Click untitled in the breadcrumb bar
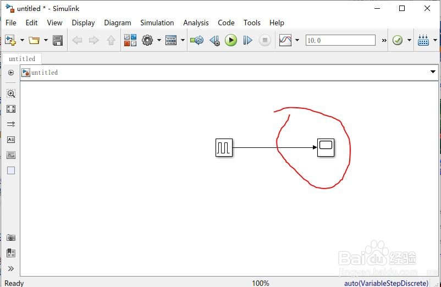441x287 pixels. [x=45, y=73]
